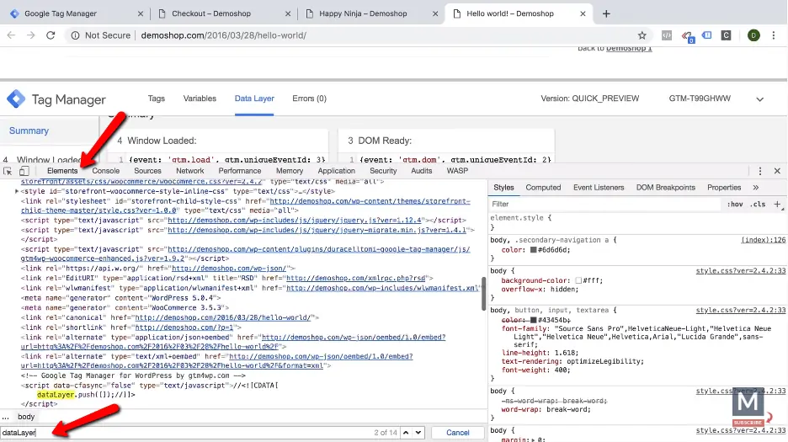Collapse the Tag Manager preview pane chevron
The height and width of the screenshot is (442, 788).
760,99
